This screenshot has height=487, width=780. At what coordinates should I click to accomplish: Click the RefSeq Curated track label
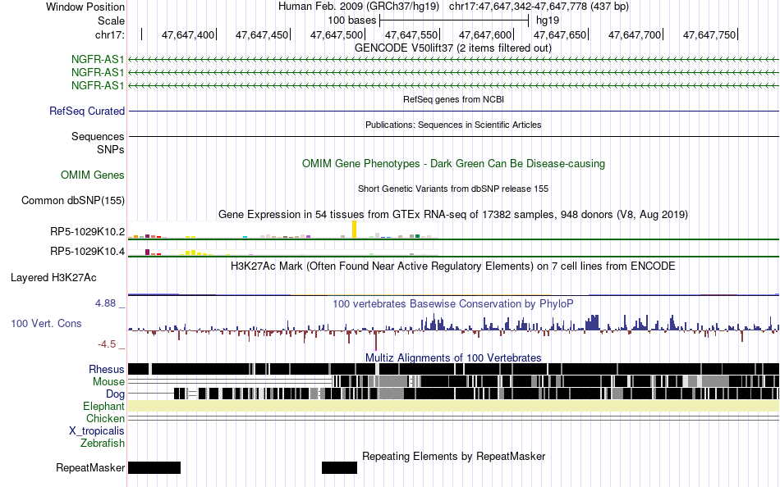(87, 111)
